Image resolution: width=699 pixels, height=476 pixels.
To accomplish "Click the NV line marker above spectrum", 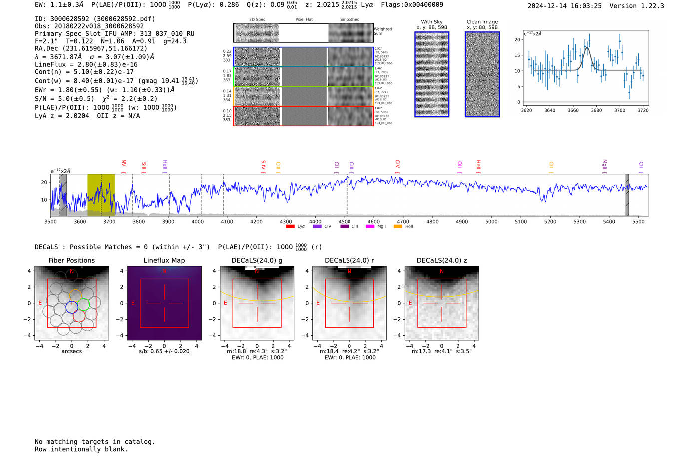I will [124, 165].
